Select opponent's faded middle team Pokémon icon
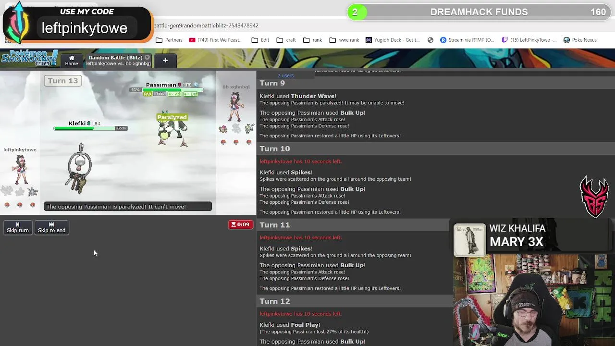Screen dimensions: 615x346 [x=236, y=129]
